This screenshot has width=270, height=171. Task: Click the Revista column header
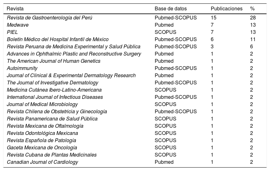(x=15, y=8)
